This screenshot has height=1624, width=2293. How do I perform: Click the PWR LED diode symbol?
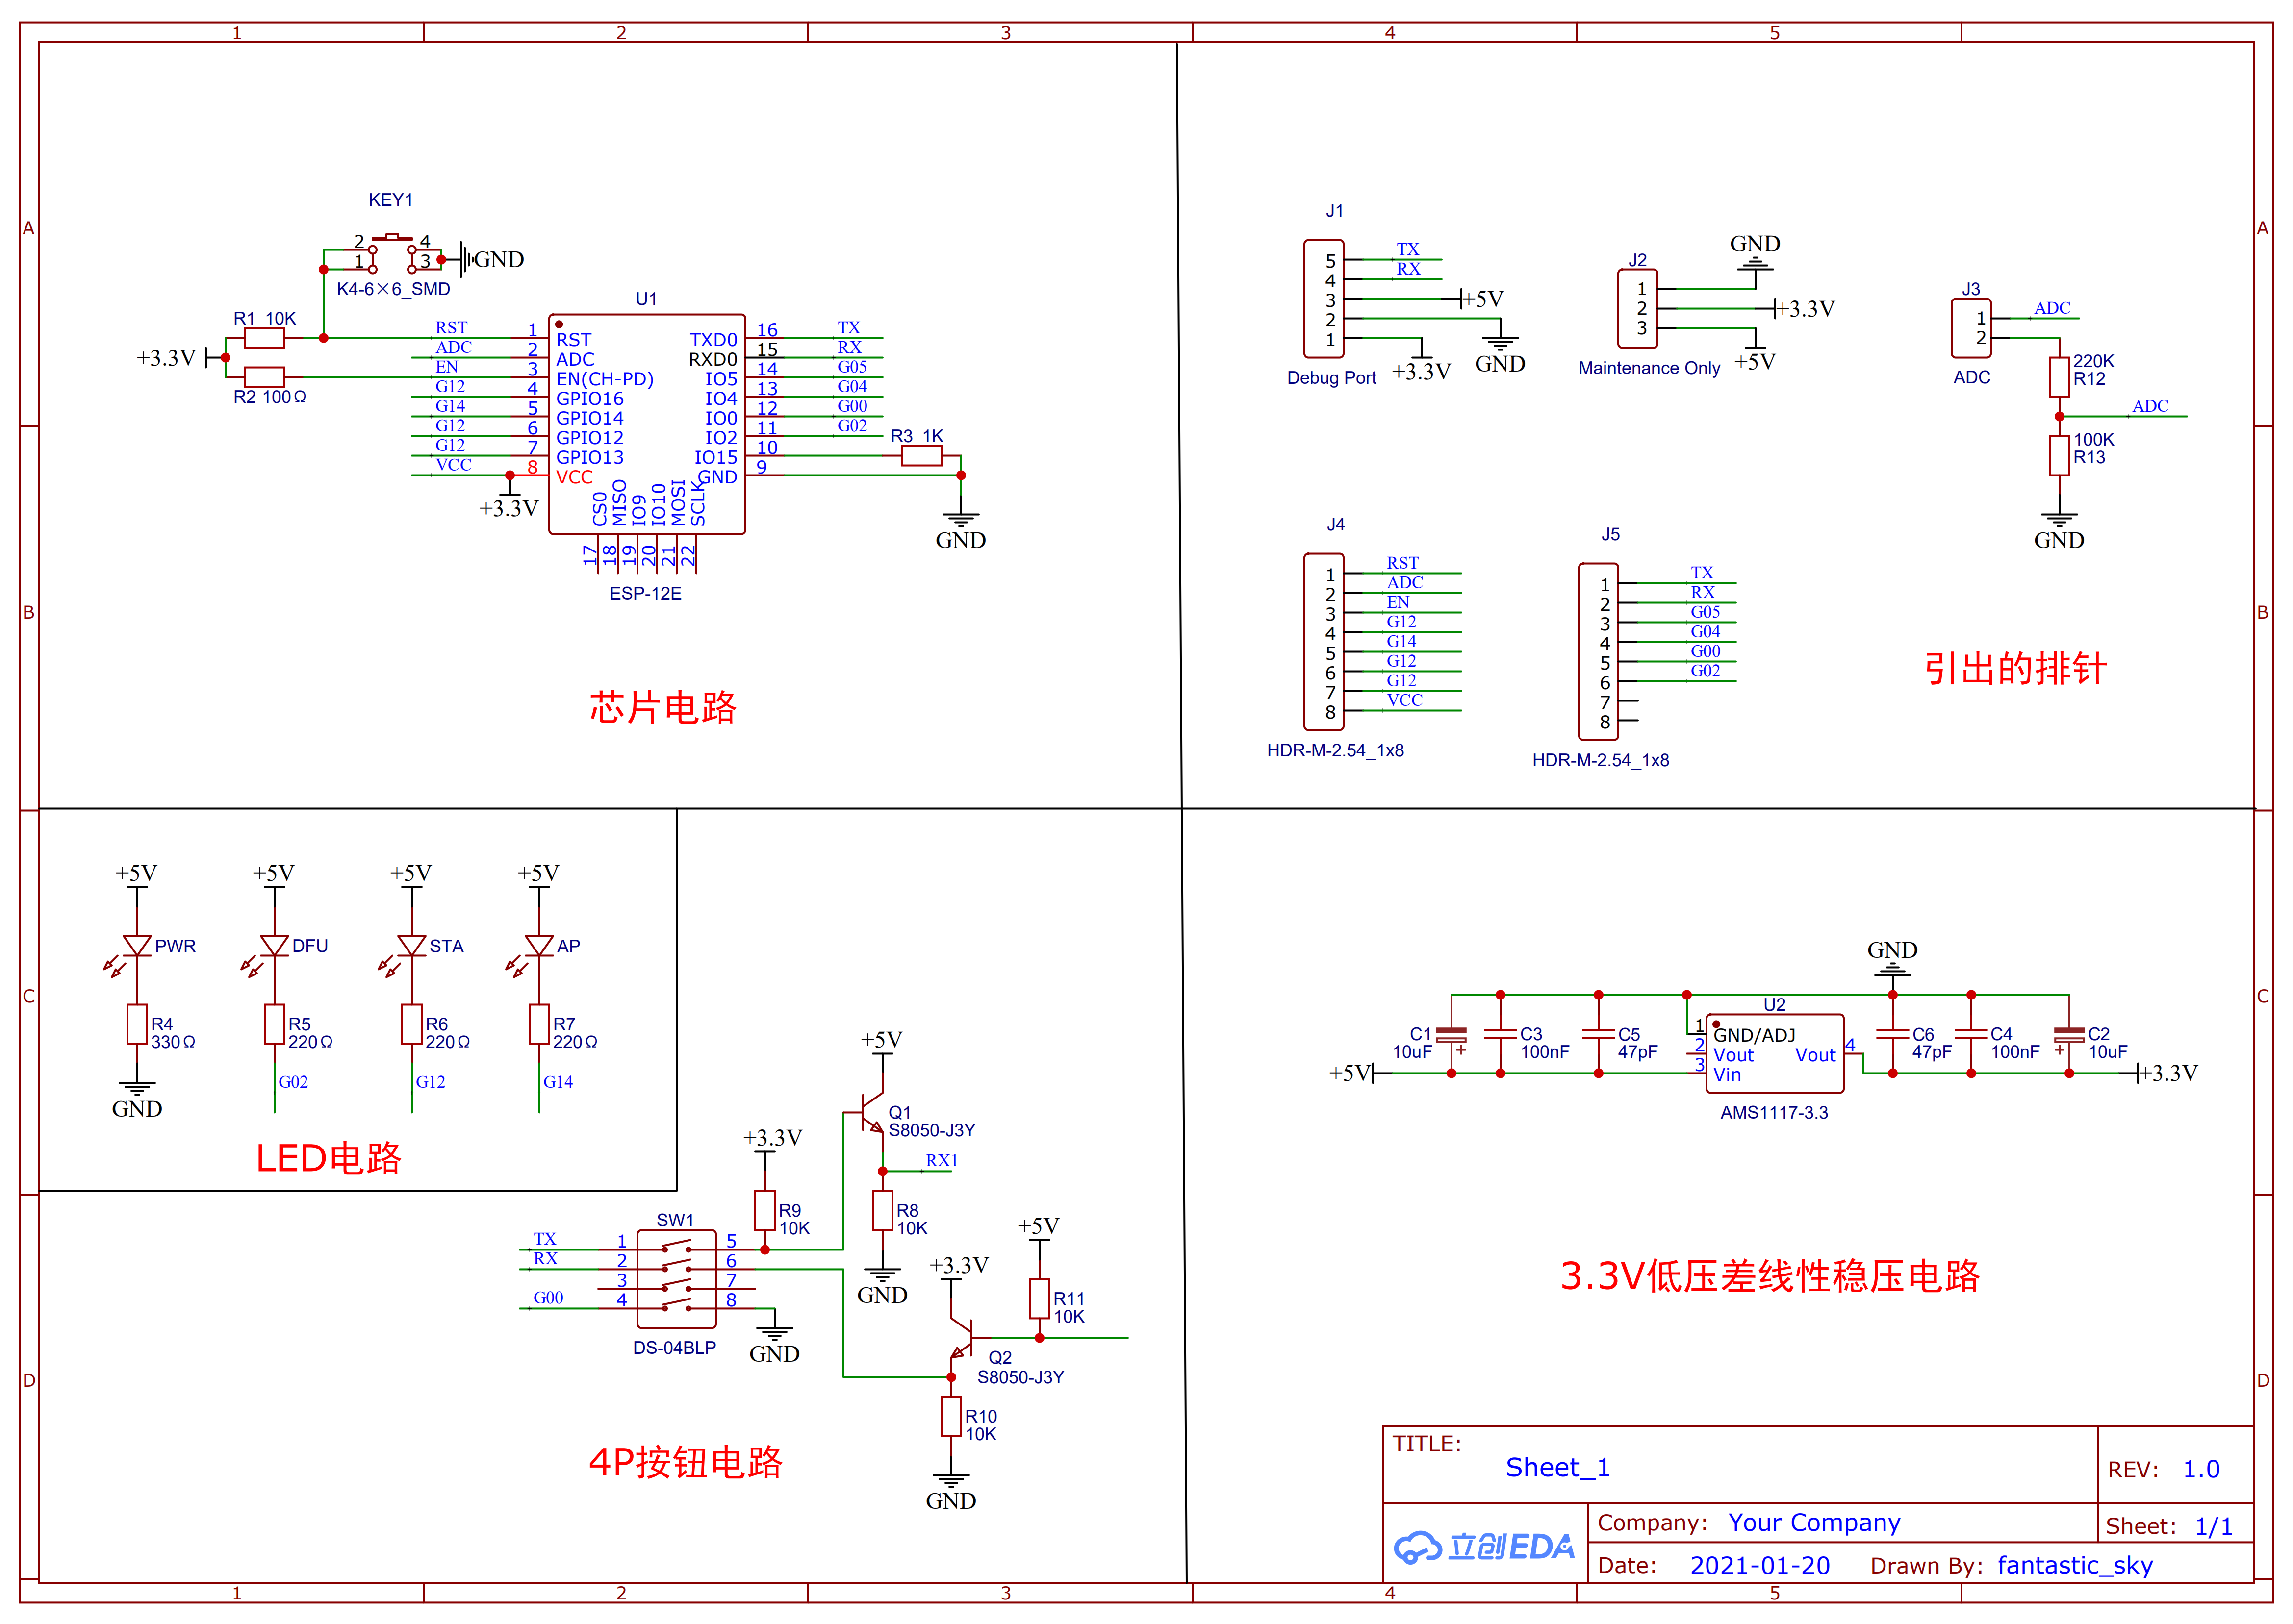pos(137,945)
